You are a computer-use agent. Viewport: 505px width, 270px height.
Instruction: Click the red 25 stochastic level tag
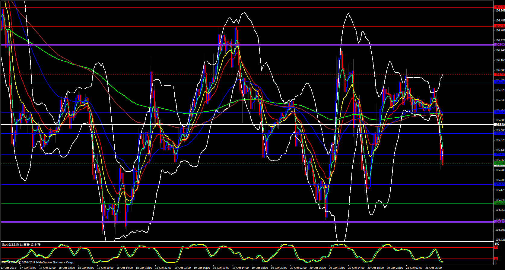point(497,259)
